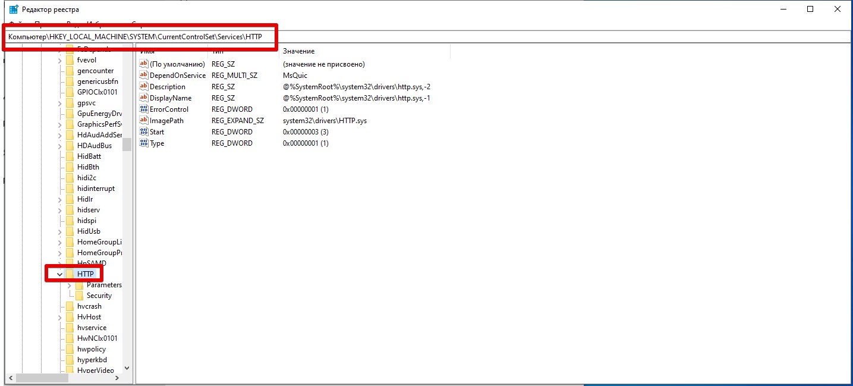The height and width of the screenshot is (386, 853).
Task: Select the Description value icon
Action: tap(143, 87)
